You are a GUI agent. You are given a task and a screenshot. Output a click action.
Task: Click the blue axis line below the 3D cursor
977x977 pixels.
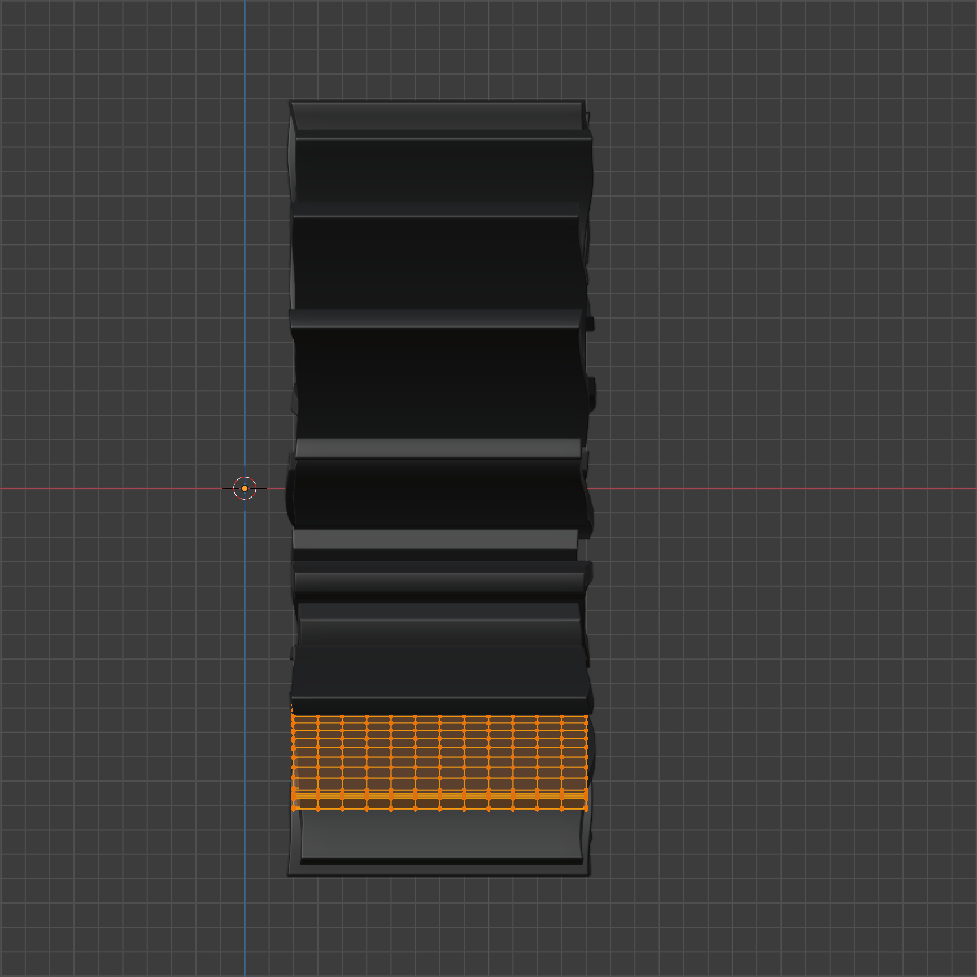(x=245, y=734)
